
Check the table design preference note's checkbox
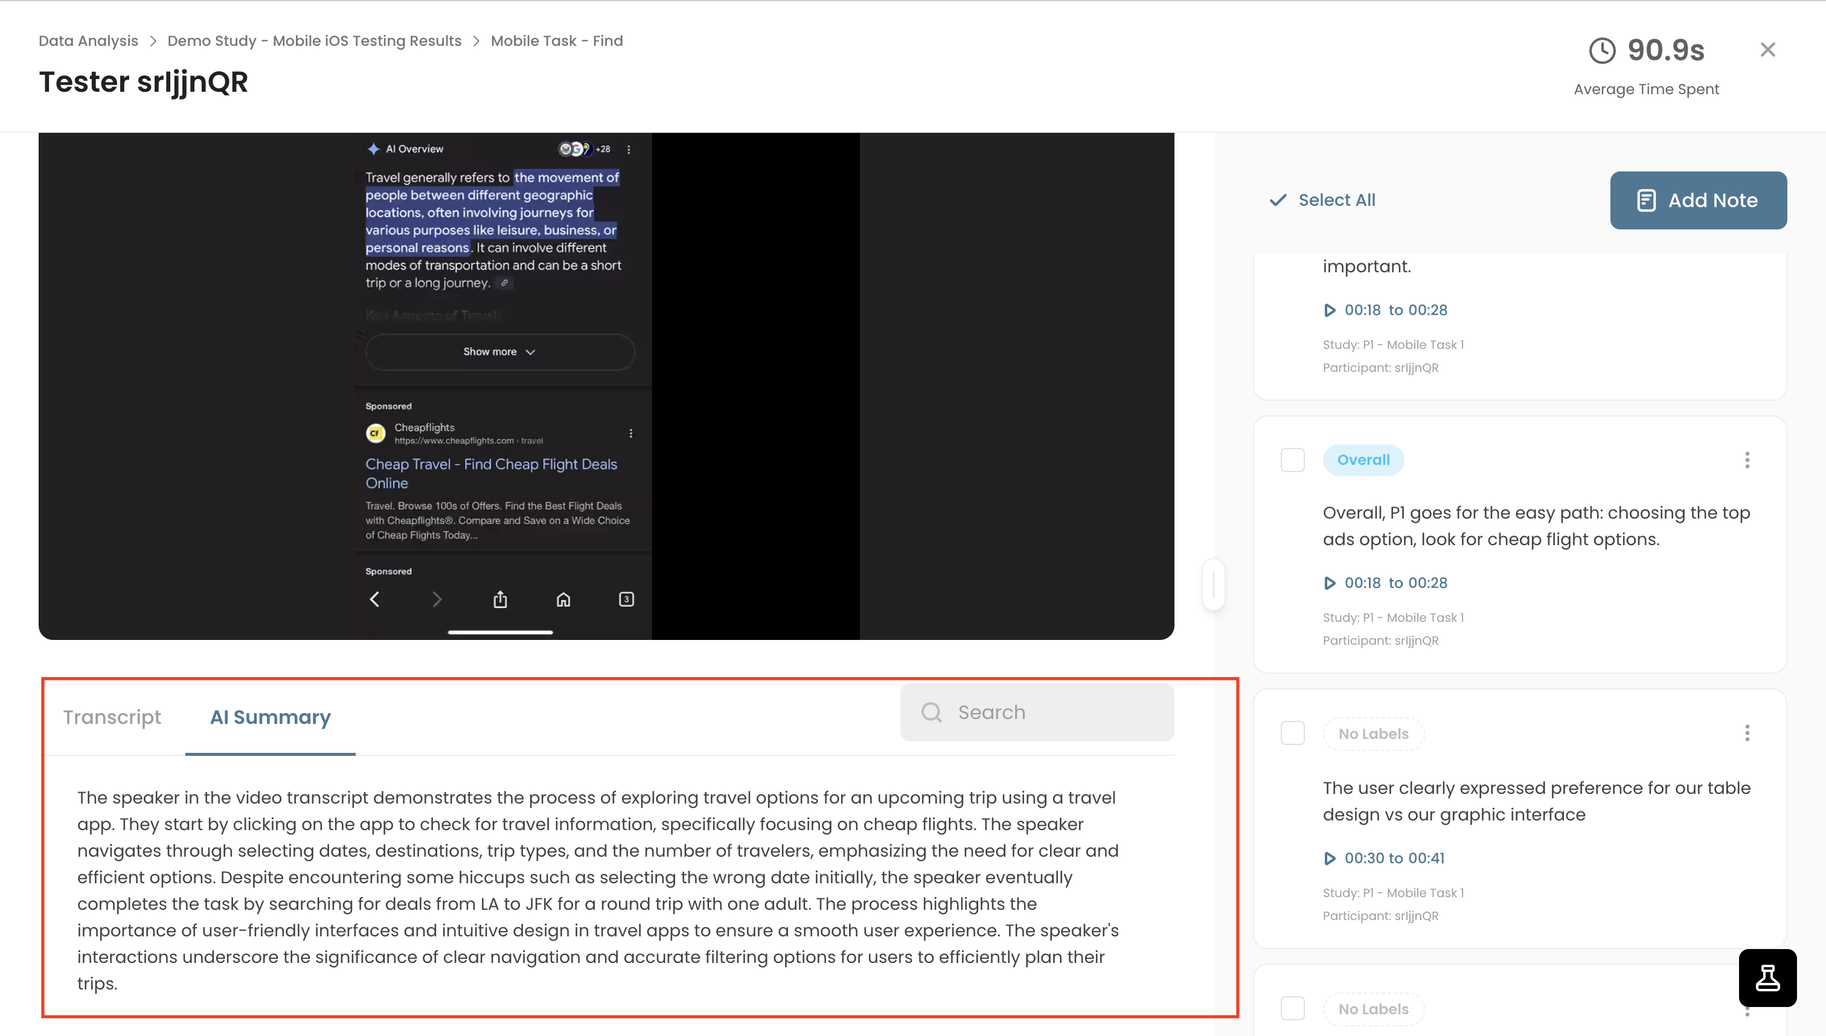(x=1292, y=733)
